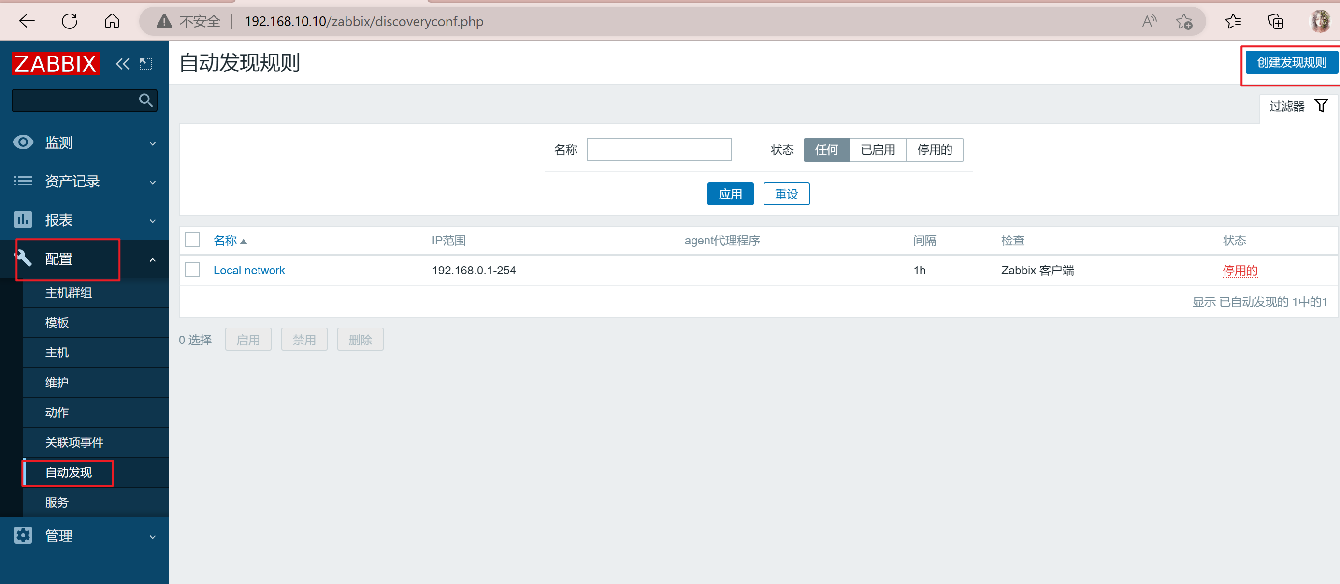
Task: Click the Zabbix 客户端 checks cell
Action: 1037,271
